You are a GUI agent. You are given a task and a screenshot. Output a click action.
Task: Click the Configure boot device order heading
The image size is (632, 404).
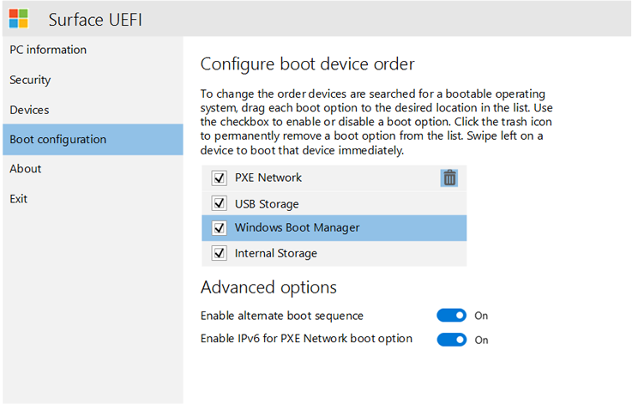click(x=307, y=64)
